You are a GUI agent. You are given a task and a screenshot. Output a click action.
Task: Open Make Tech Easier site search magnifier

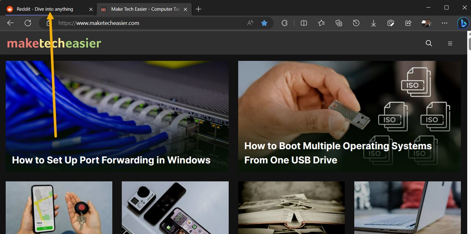pyautogui.click(x=429, y=43)
